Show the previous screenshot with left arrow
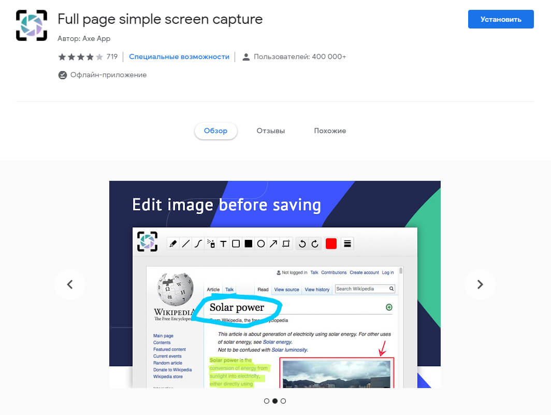 70,284
